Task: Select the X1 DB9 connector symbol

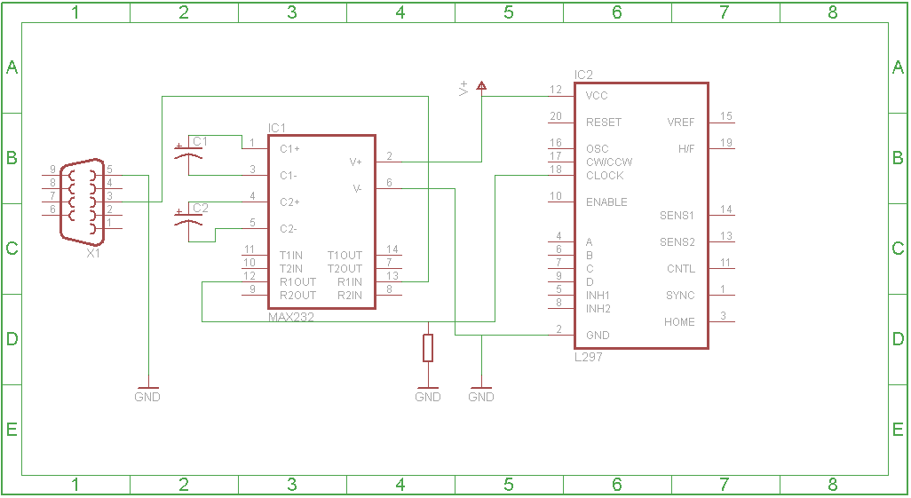Action: [82, 202]
